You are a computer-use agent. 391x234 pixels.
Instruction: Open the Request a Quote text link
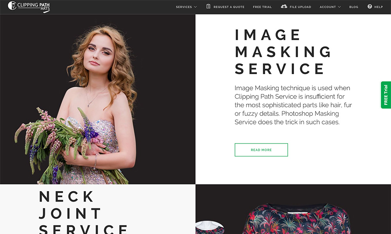(229, 7)
